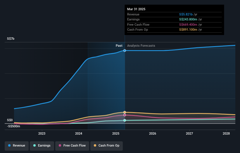This screenshot has height=153, width=240.
Task: Click the Analysts Forecasts label
Action: pos(141,46)
